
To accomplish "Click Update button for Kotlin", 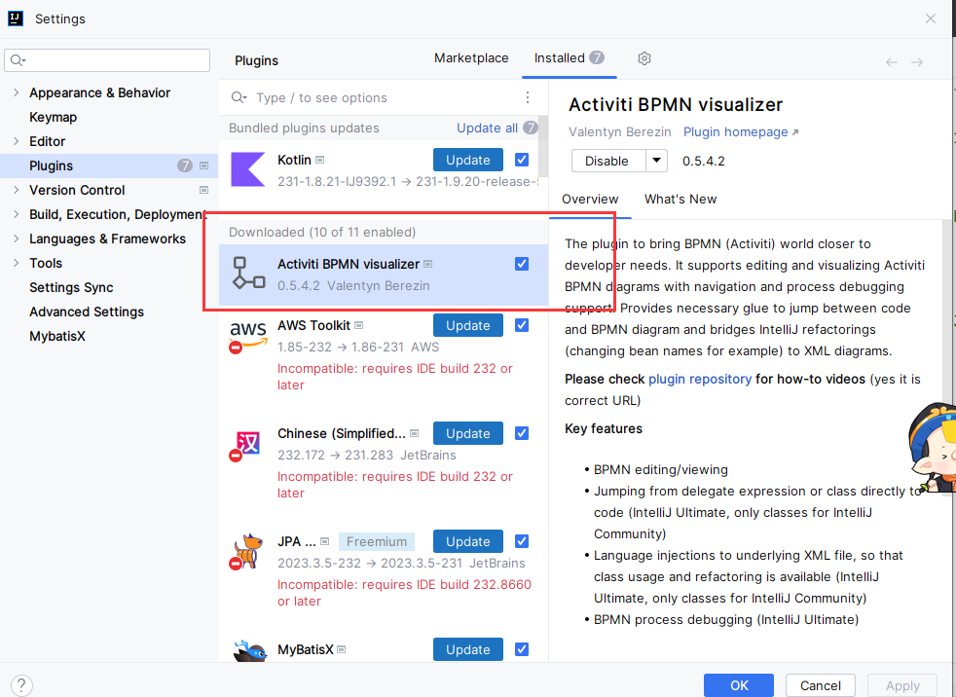I will (x=468, y=160).
